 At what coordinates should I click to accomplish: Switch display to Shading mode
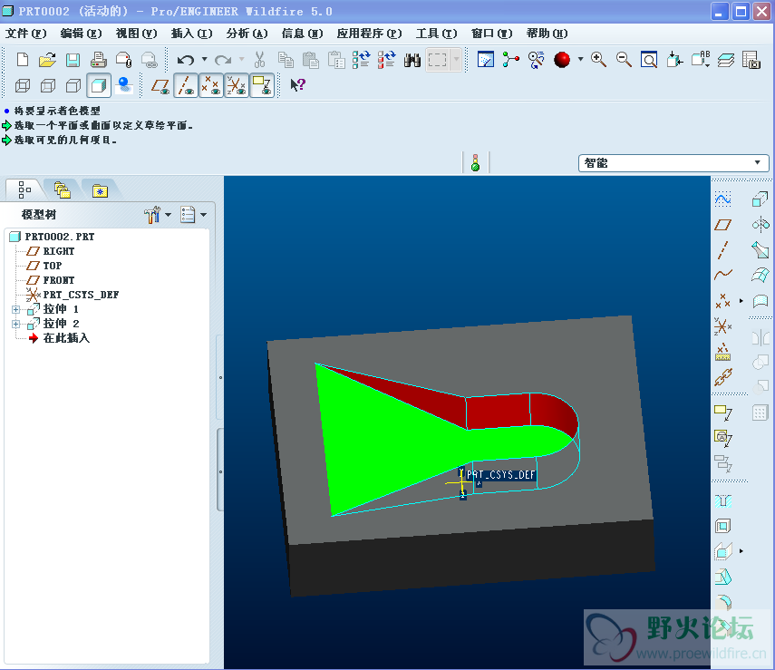(x=99, y=85)
